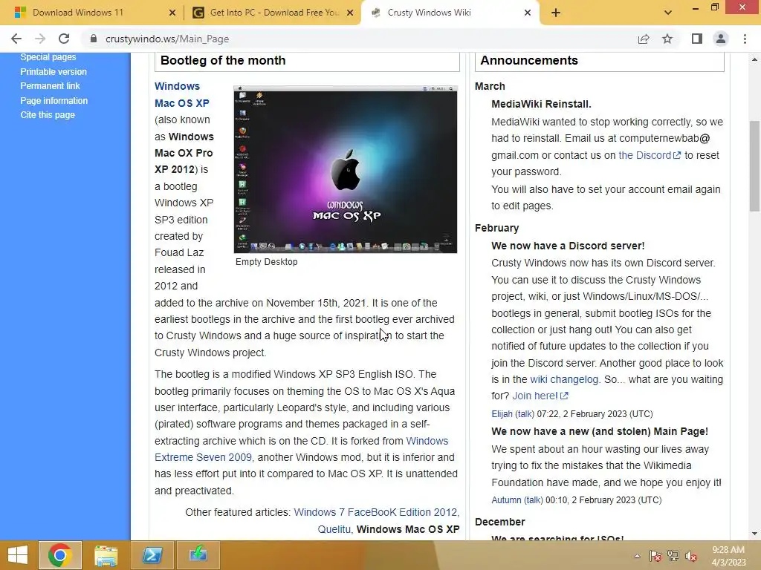Image resolution: width=761 pixels, height=570 pixels.
Task: Close the Download Windows 11 tab
Action: coord(172,13)
